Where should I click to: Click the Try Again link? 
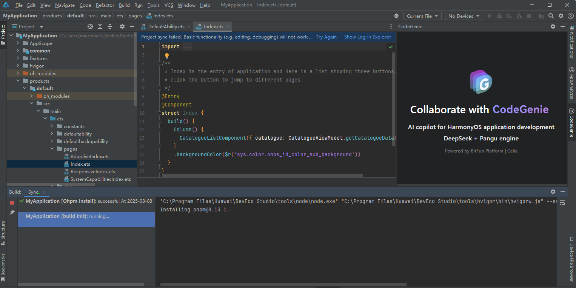[326, 37]
